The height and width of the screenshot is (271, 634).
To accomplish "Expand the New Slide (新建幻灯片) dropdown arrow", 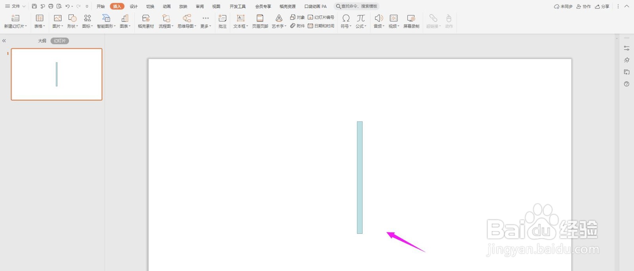I will (x=26, y=27).
